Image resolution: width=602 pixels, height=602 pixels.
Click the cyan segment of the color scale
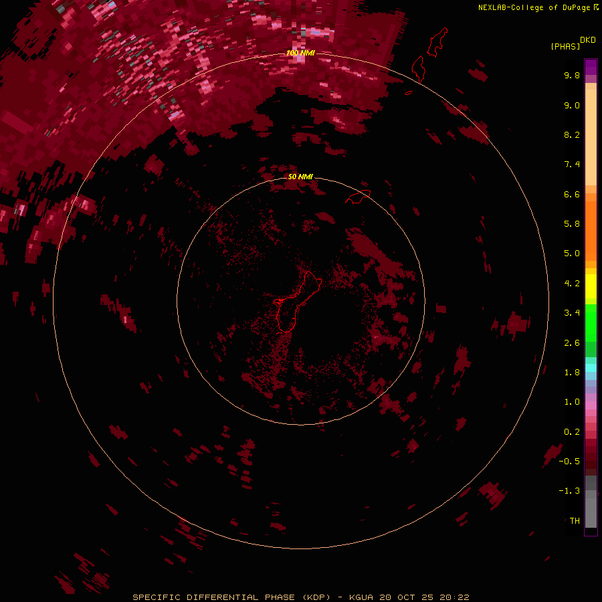[591, 368]
